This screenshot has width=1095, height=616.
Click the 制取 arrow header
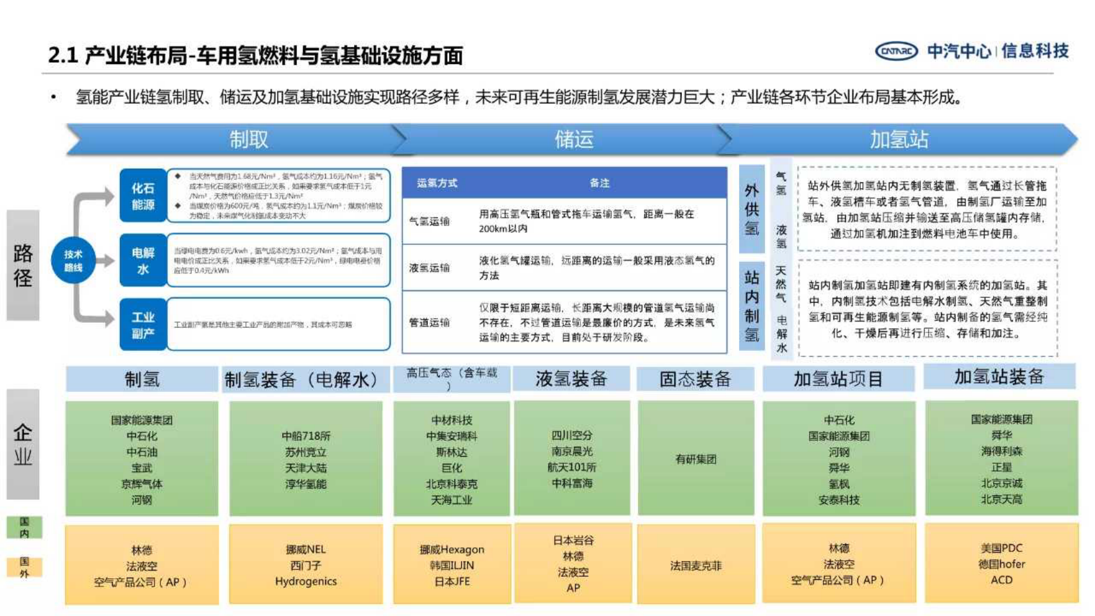(x=237, y=139)
